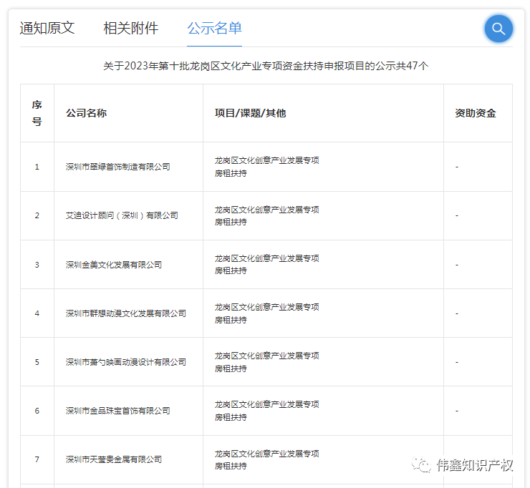Click project description for 金美文化 row
Screen dimensions: 530x488
(x=267, y=265)
